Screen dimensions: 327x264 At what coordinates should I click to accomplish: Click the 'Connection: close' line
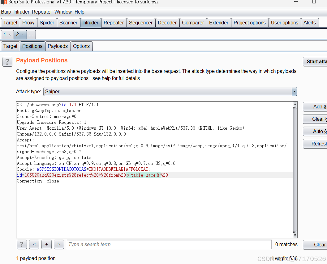38,181
